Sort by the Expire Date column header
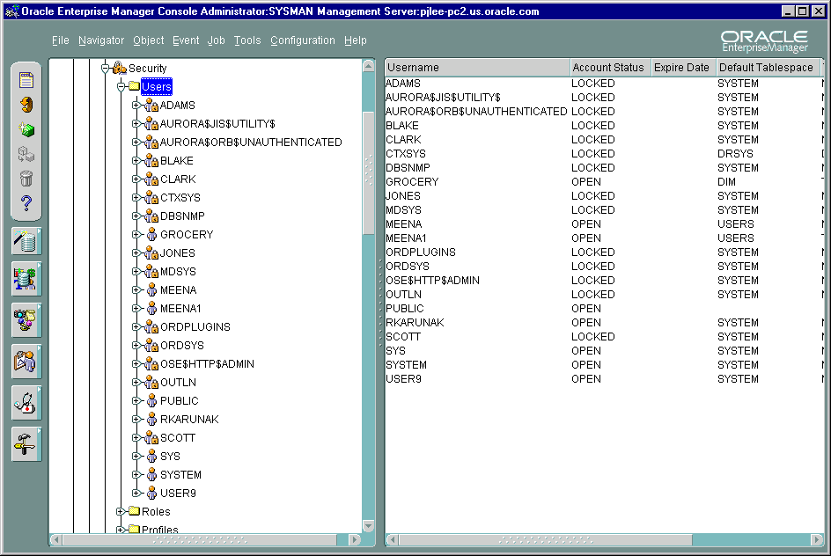The width and height of the screenshot is (831, 556). coord(683,67)
